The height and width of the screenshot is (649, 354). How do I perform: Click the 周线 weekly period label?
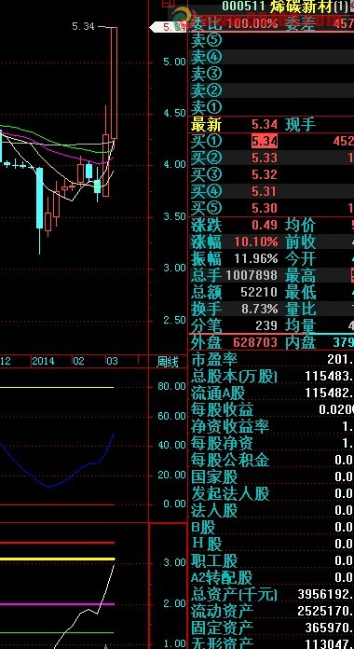click(x=167, y=363)
